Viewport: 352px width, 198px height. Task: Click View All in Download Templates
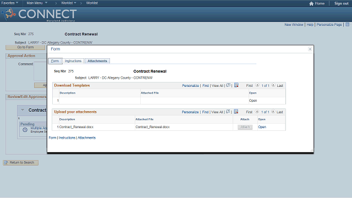pos(217,86)
